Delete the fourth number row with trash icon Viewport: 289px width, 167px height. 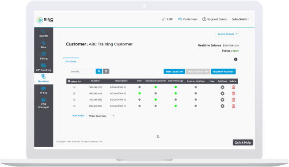pos(233,106)
